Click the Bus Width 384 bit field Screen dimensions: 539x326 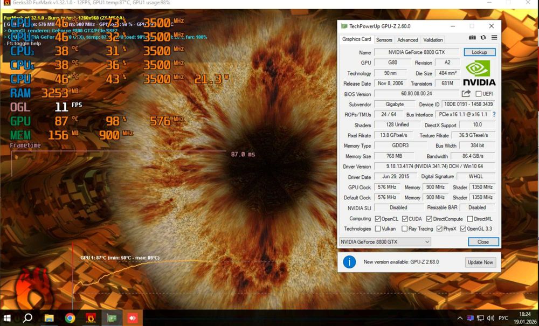point(477,145)
